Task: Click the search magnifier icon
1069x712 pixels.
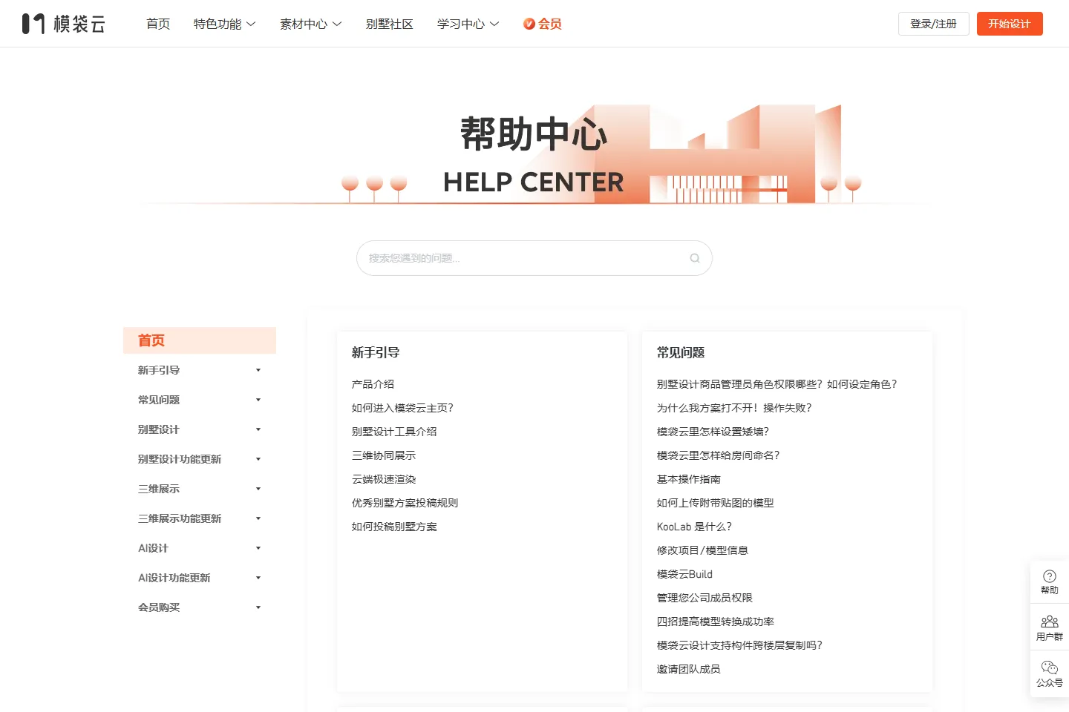Action: (695, 258)
